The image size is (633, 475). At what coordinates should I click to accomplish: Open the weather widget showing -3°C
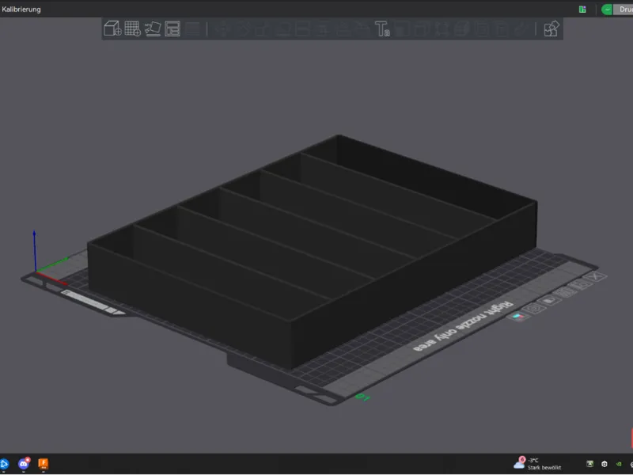[x=537, y=463]
